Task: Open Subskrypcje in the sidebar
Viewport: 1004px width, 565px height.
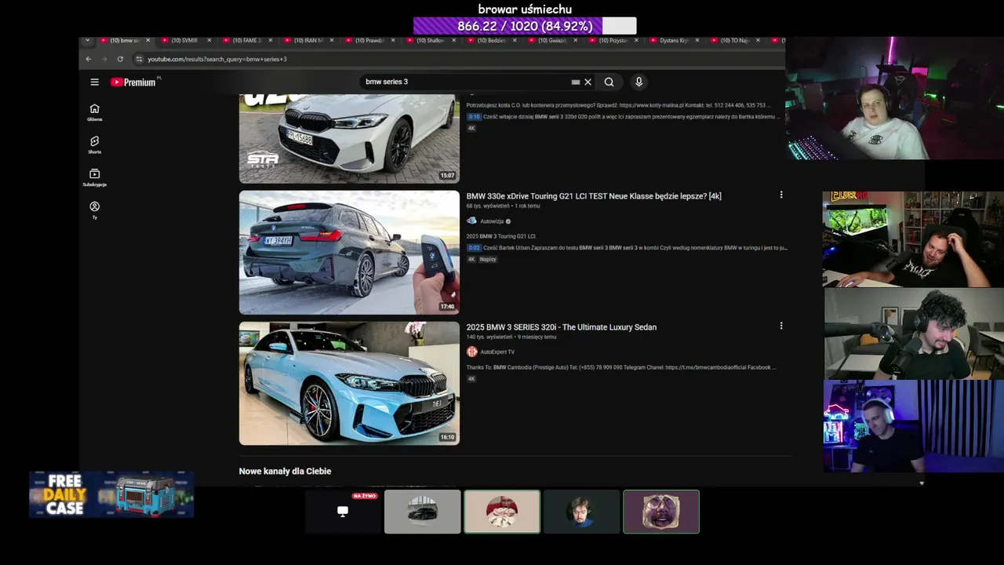Action: (94, 177)
